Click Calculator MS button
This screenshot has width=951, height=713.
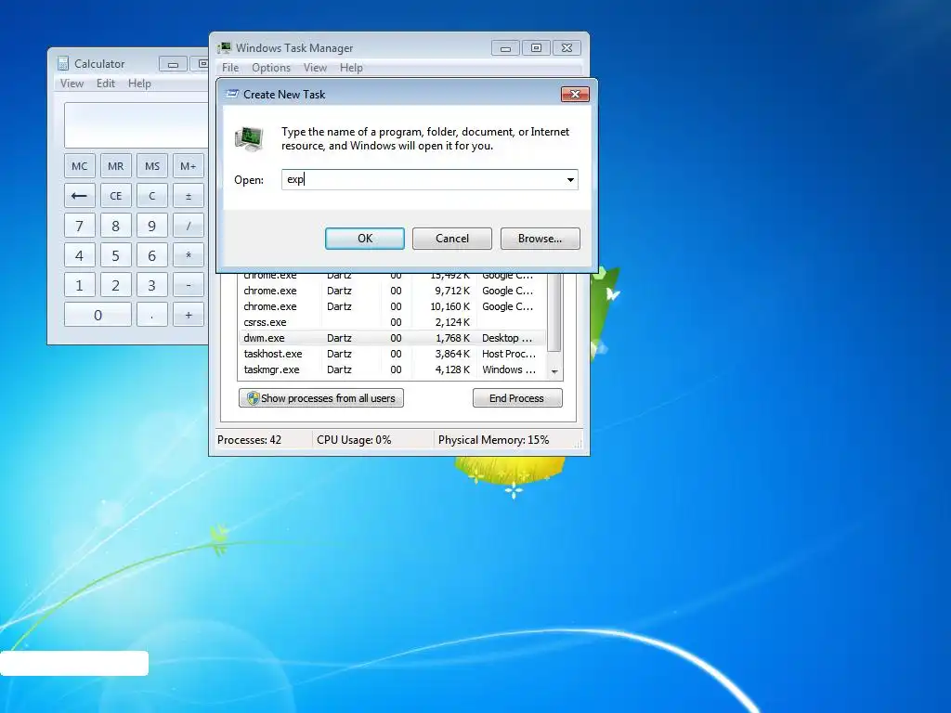click(x=152, y=166)
